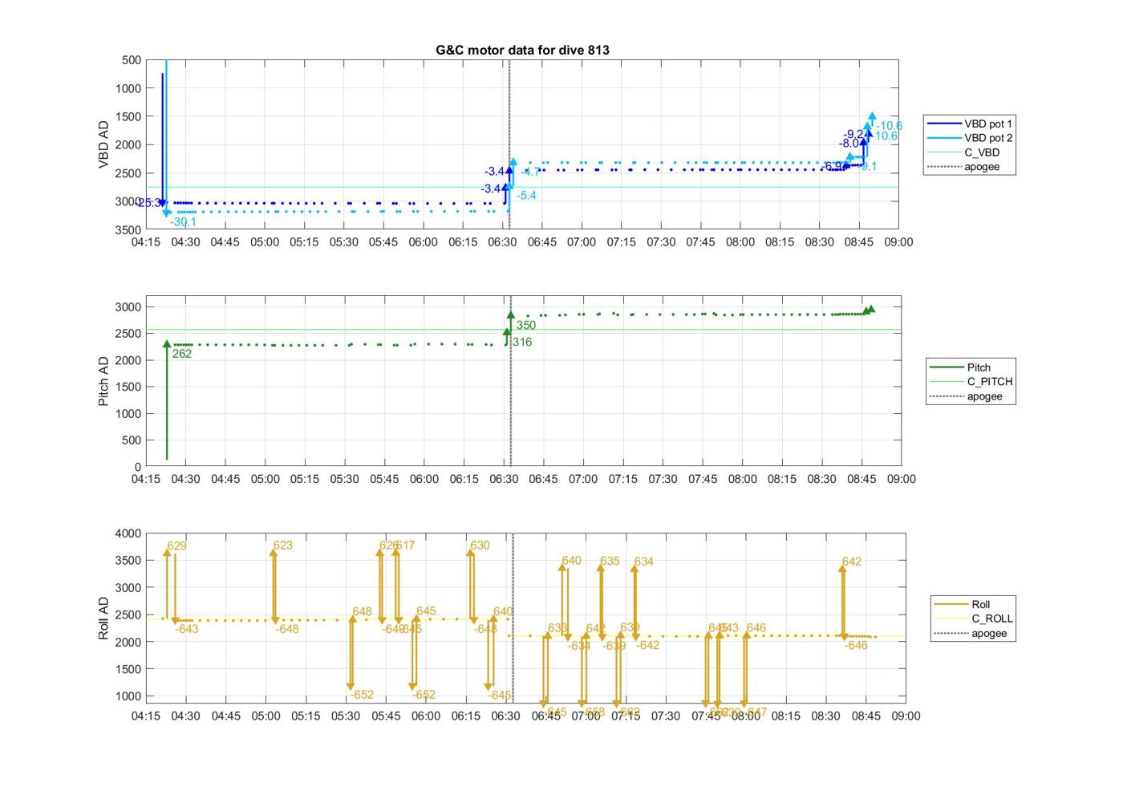The width and height of the screenshot is (1123, 791).
Task: Click the '-4.7' VBD data label
Action: 531,172
